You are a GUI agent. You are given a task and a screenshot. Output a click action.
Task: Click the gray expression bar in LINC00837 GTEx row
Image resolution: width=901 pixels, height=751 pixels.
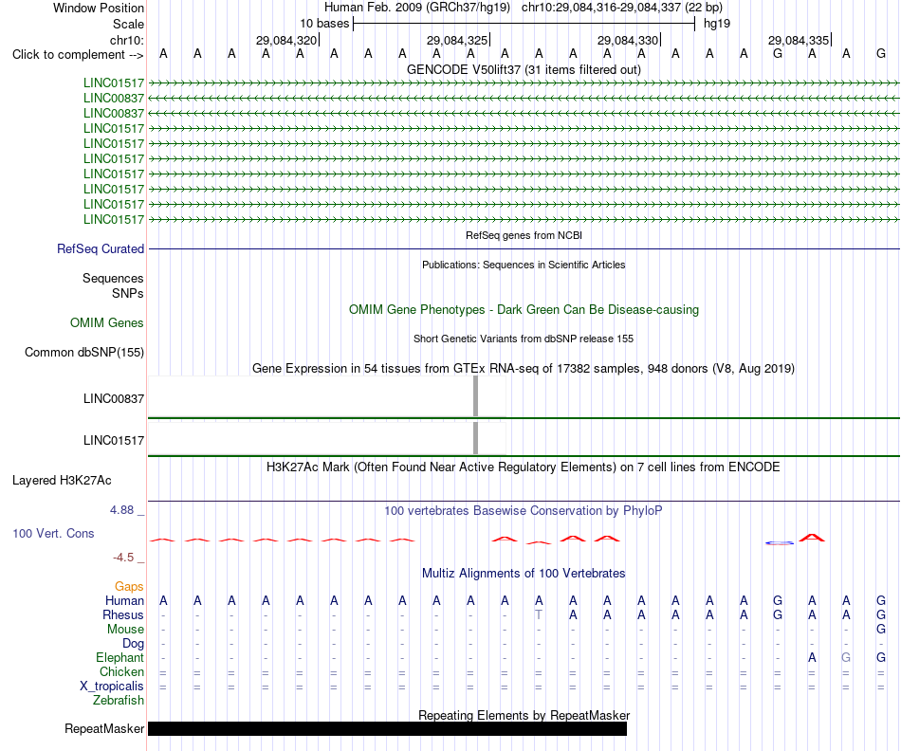[x=475, y=396]
